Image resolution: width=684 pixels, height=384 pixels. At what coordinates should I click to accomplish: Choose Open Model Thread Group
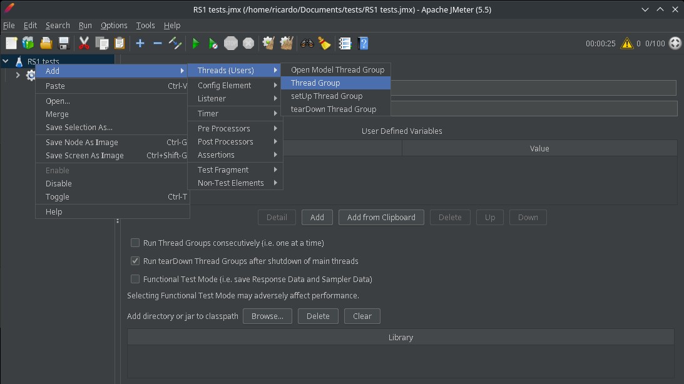335,70
